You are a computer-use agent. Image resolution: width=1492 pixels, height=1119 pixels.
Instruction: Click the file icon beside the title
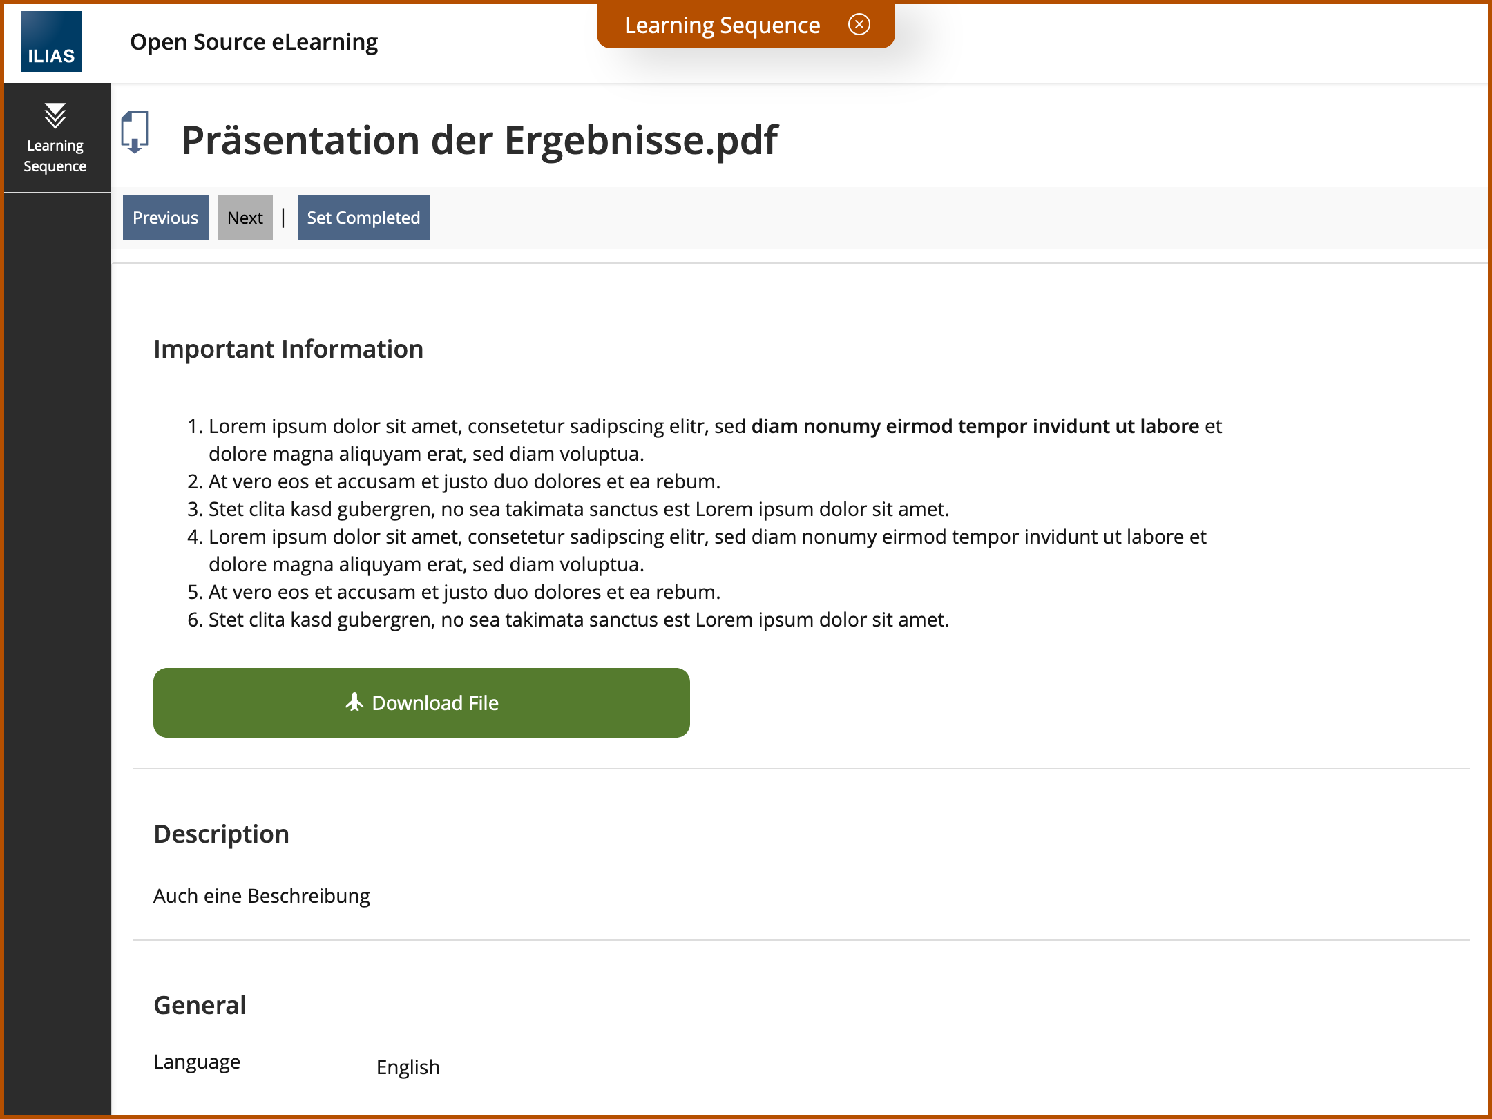[x=135, y=132]
